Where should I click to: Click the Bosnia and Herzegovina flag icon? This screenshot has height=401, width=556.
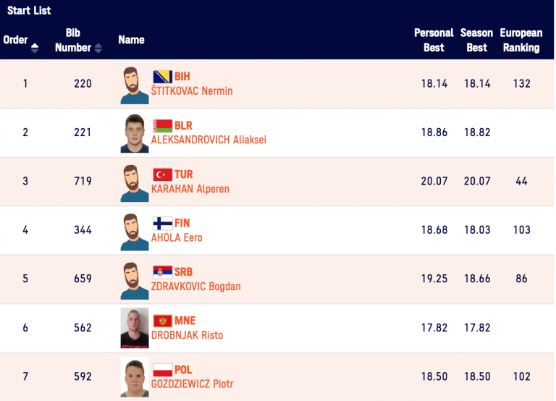162,77
